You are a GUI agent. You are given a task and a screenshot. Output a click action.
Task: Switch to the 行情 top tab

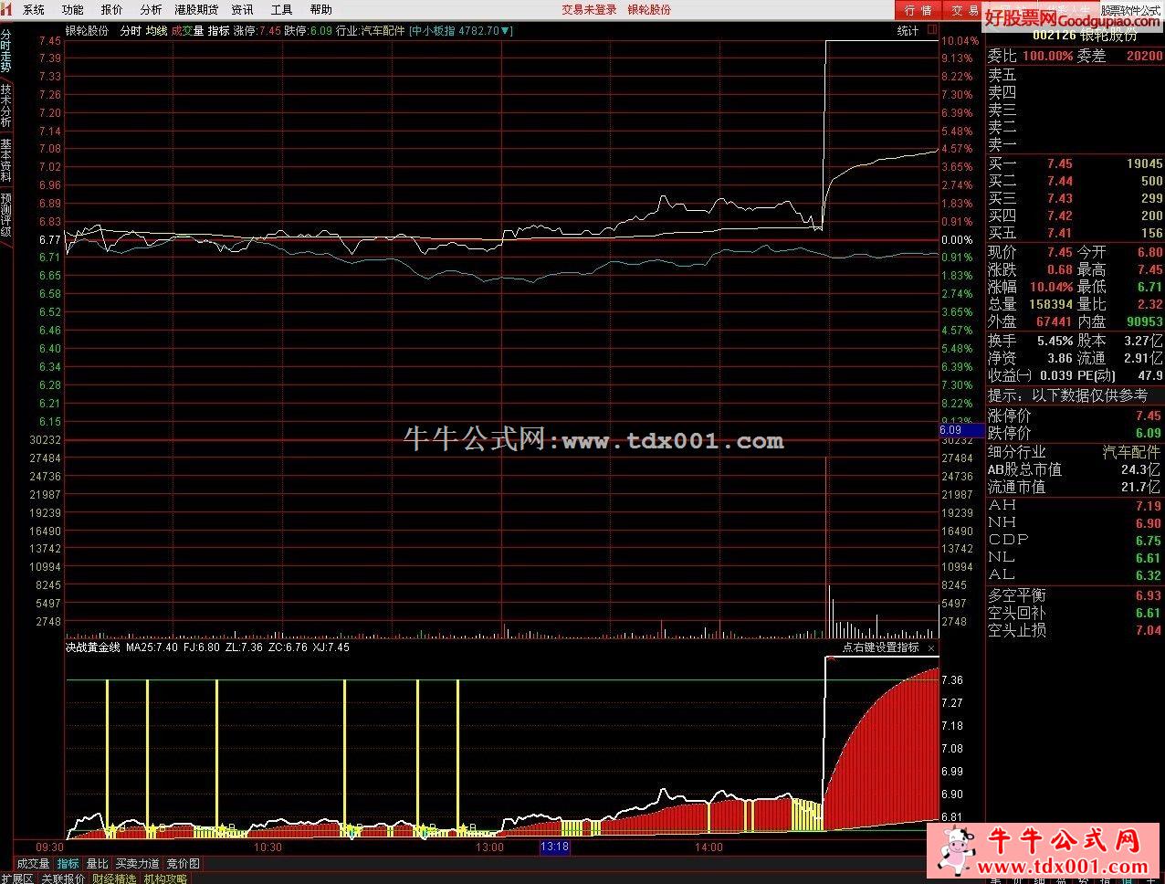(x=918, y=10)
